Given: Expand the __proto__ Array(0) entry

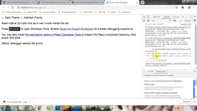Looking at the screenshot, I should (x=148, y=60).
